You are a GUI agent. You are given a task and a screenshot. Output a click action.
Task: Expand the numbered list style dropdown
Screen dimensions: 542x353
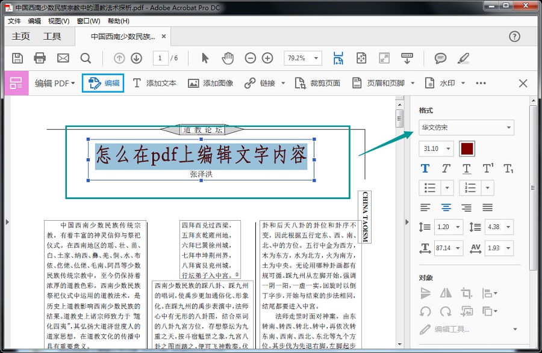click(x=487, y=188)
